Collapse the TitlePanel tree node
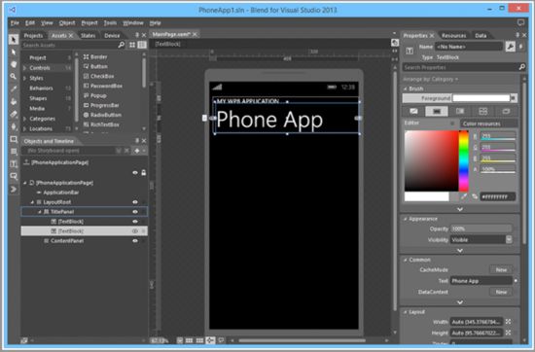 coord(40,212)
